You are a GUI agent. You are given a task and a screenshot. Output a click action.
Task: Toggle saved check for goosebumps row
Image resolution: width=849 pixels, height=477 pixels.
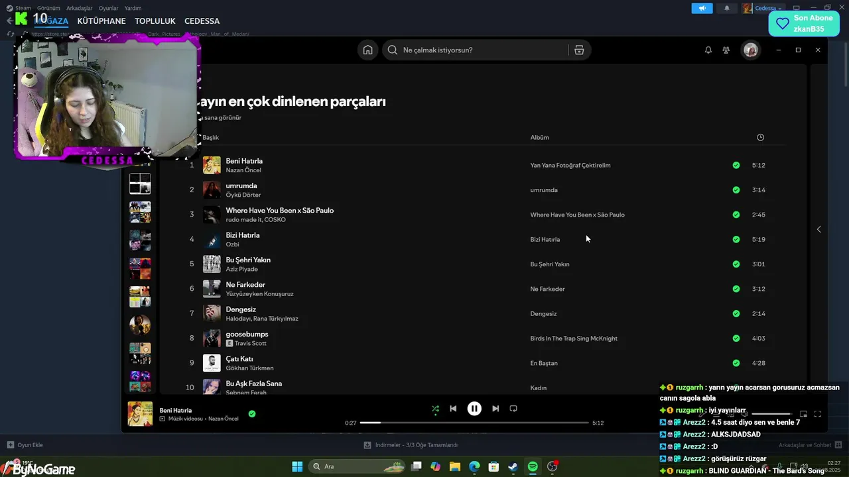point(736,339)
